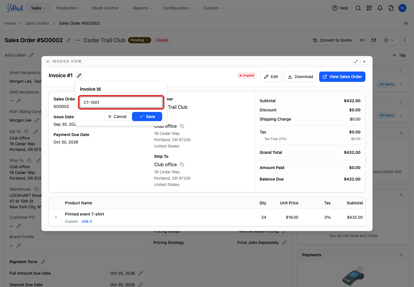Open the Custom dropdown menu
Viewport: 414px width, 287px height.
tap(213, 8)
